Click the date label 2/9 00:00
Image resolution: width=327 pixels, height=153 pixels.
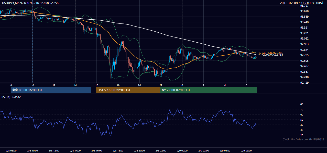tap(182, 151)
